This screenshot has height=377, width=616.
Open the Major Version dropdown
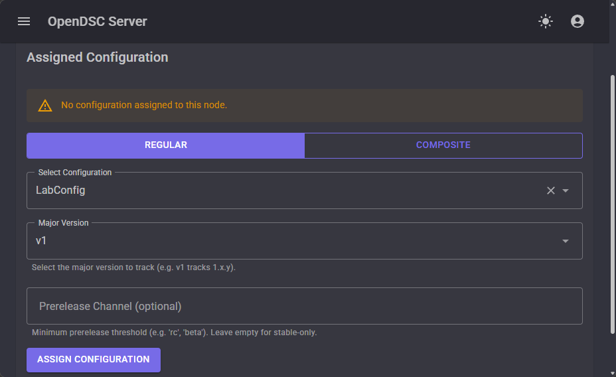tap(305, 241)
